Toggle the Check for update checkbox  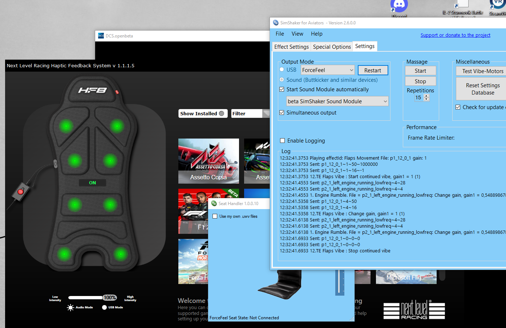click(x=458, y=107)
